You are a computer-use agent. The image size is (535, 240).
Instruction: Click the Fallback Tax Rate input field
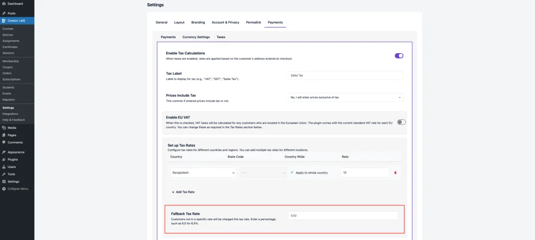tap(343, 215)
